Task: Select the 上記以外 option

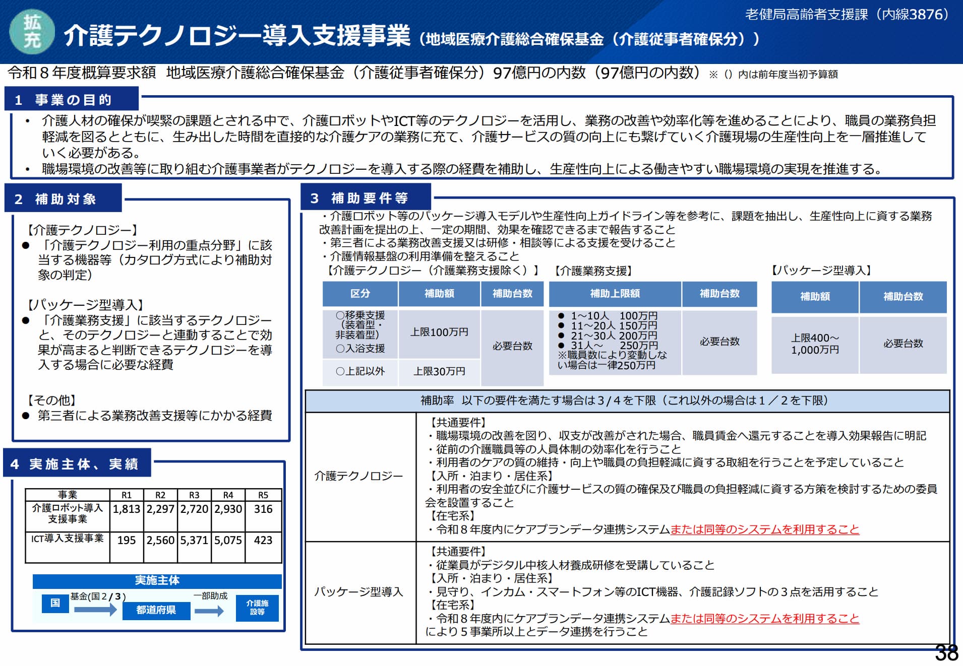Action: click(360, 372)
